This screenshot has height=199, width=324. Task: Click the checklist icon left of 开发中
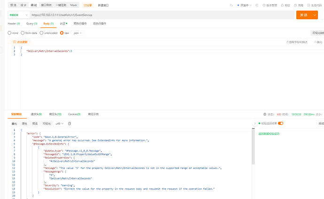point(231,5)
